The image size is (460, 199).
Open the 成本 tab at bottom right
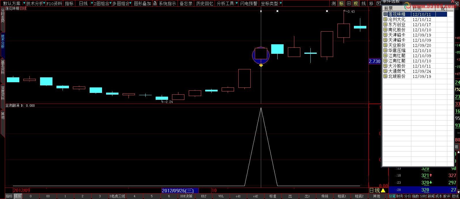(438, 196)
